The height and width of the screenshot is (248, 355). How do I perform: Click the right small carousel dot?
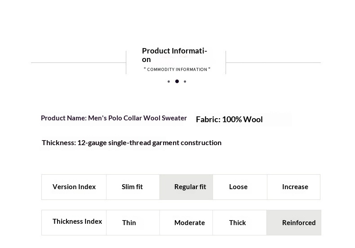185,81
